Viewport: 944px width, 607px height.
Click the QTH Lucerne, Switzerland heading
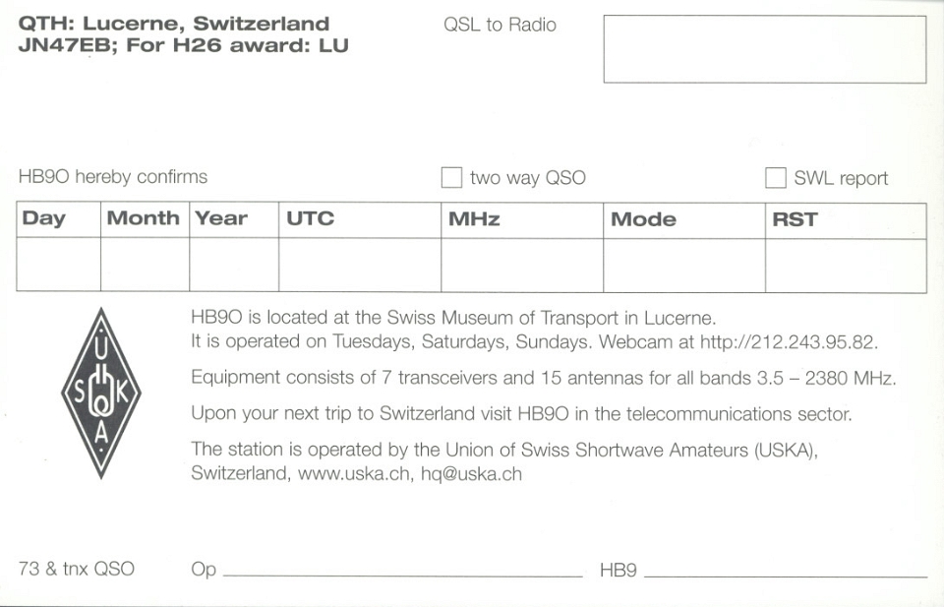(x=174, y=24)
